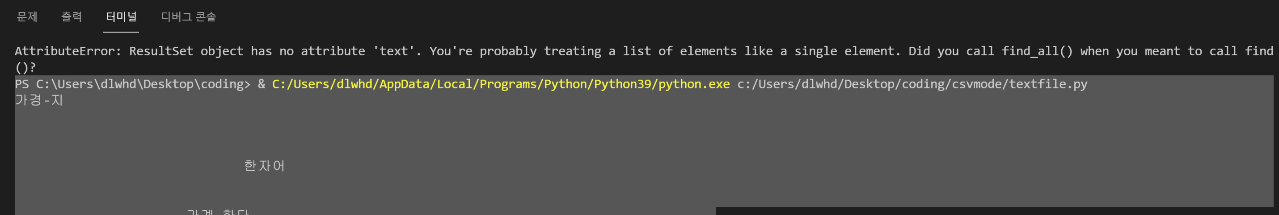Click the PS C:\Users\dlwhd prompt text
The image size is (1279, 215).
(133, 84)
